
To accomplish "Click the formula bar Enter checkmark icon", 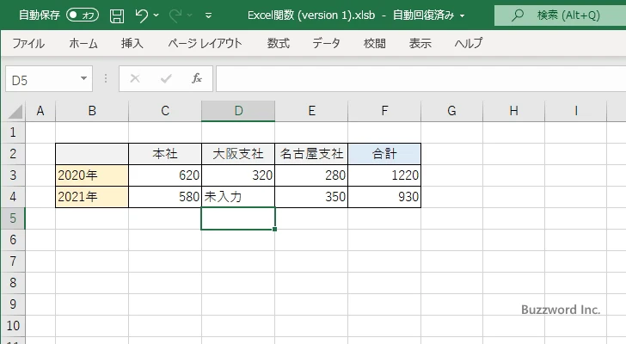I will coord(166,78).
